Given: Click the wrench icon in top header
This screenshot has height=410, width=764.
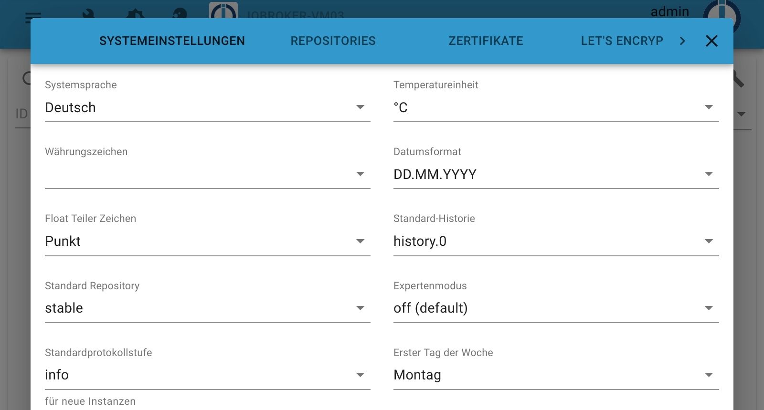Looking at the screenshot, I should [89, 13].
